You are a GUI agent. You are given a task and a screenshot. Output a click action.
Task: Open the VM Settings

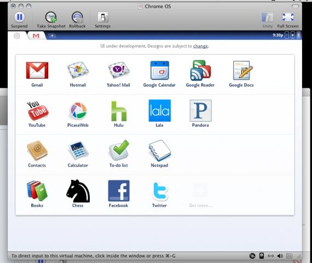point(102,20)
